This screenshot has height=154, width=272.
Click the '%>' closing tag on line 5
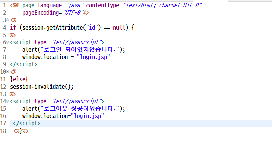pos(13,35)
